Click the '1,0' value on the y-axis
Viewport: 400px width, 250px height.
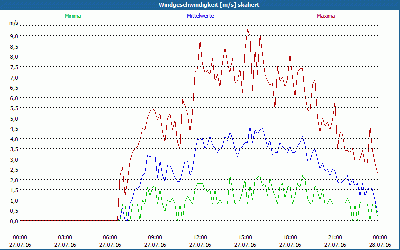point(14,201)
